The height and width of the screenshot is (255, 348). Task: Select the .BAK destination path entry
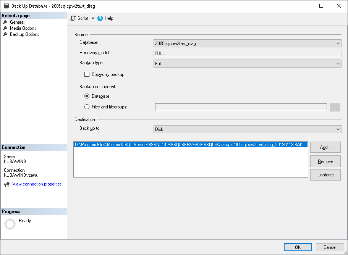tap(191, 145)
